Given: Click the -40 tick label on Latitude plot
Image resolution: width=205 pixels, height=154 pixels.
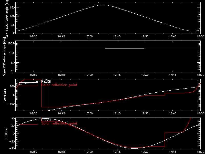Looking at the screenshot, I should pyautogui.click(x=12, y=149).
